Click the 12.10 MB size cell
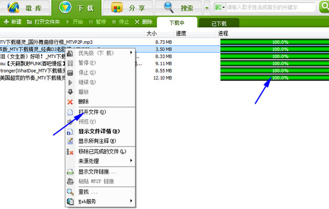The image size is (329, 209). pos(162,78)
